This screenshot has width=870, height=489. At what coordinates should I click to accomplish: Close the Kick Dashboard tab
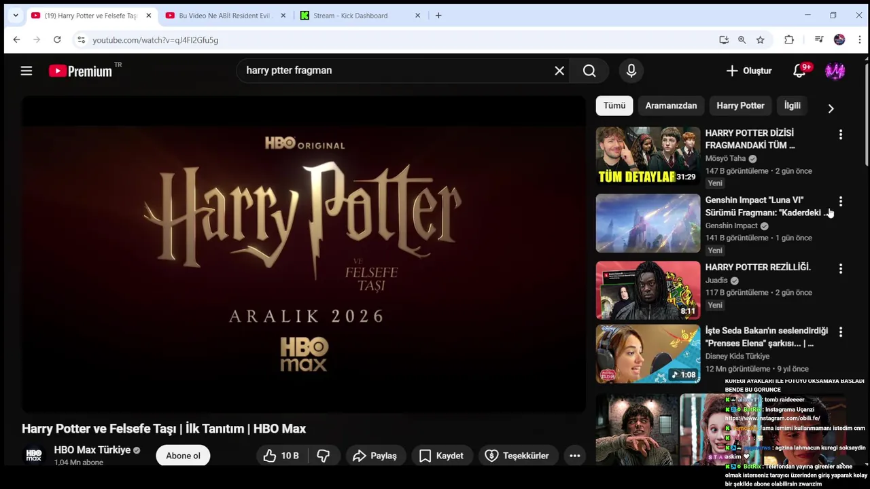[x=418, y=16]
